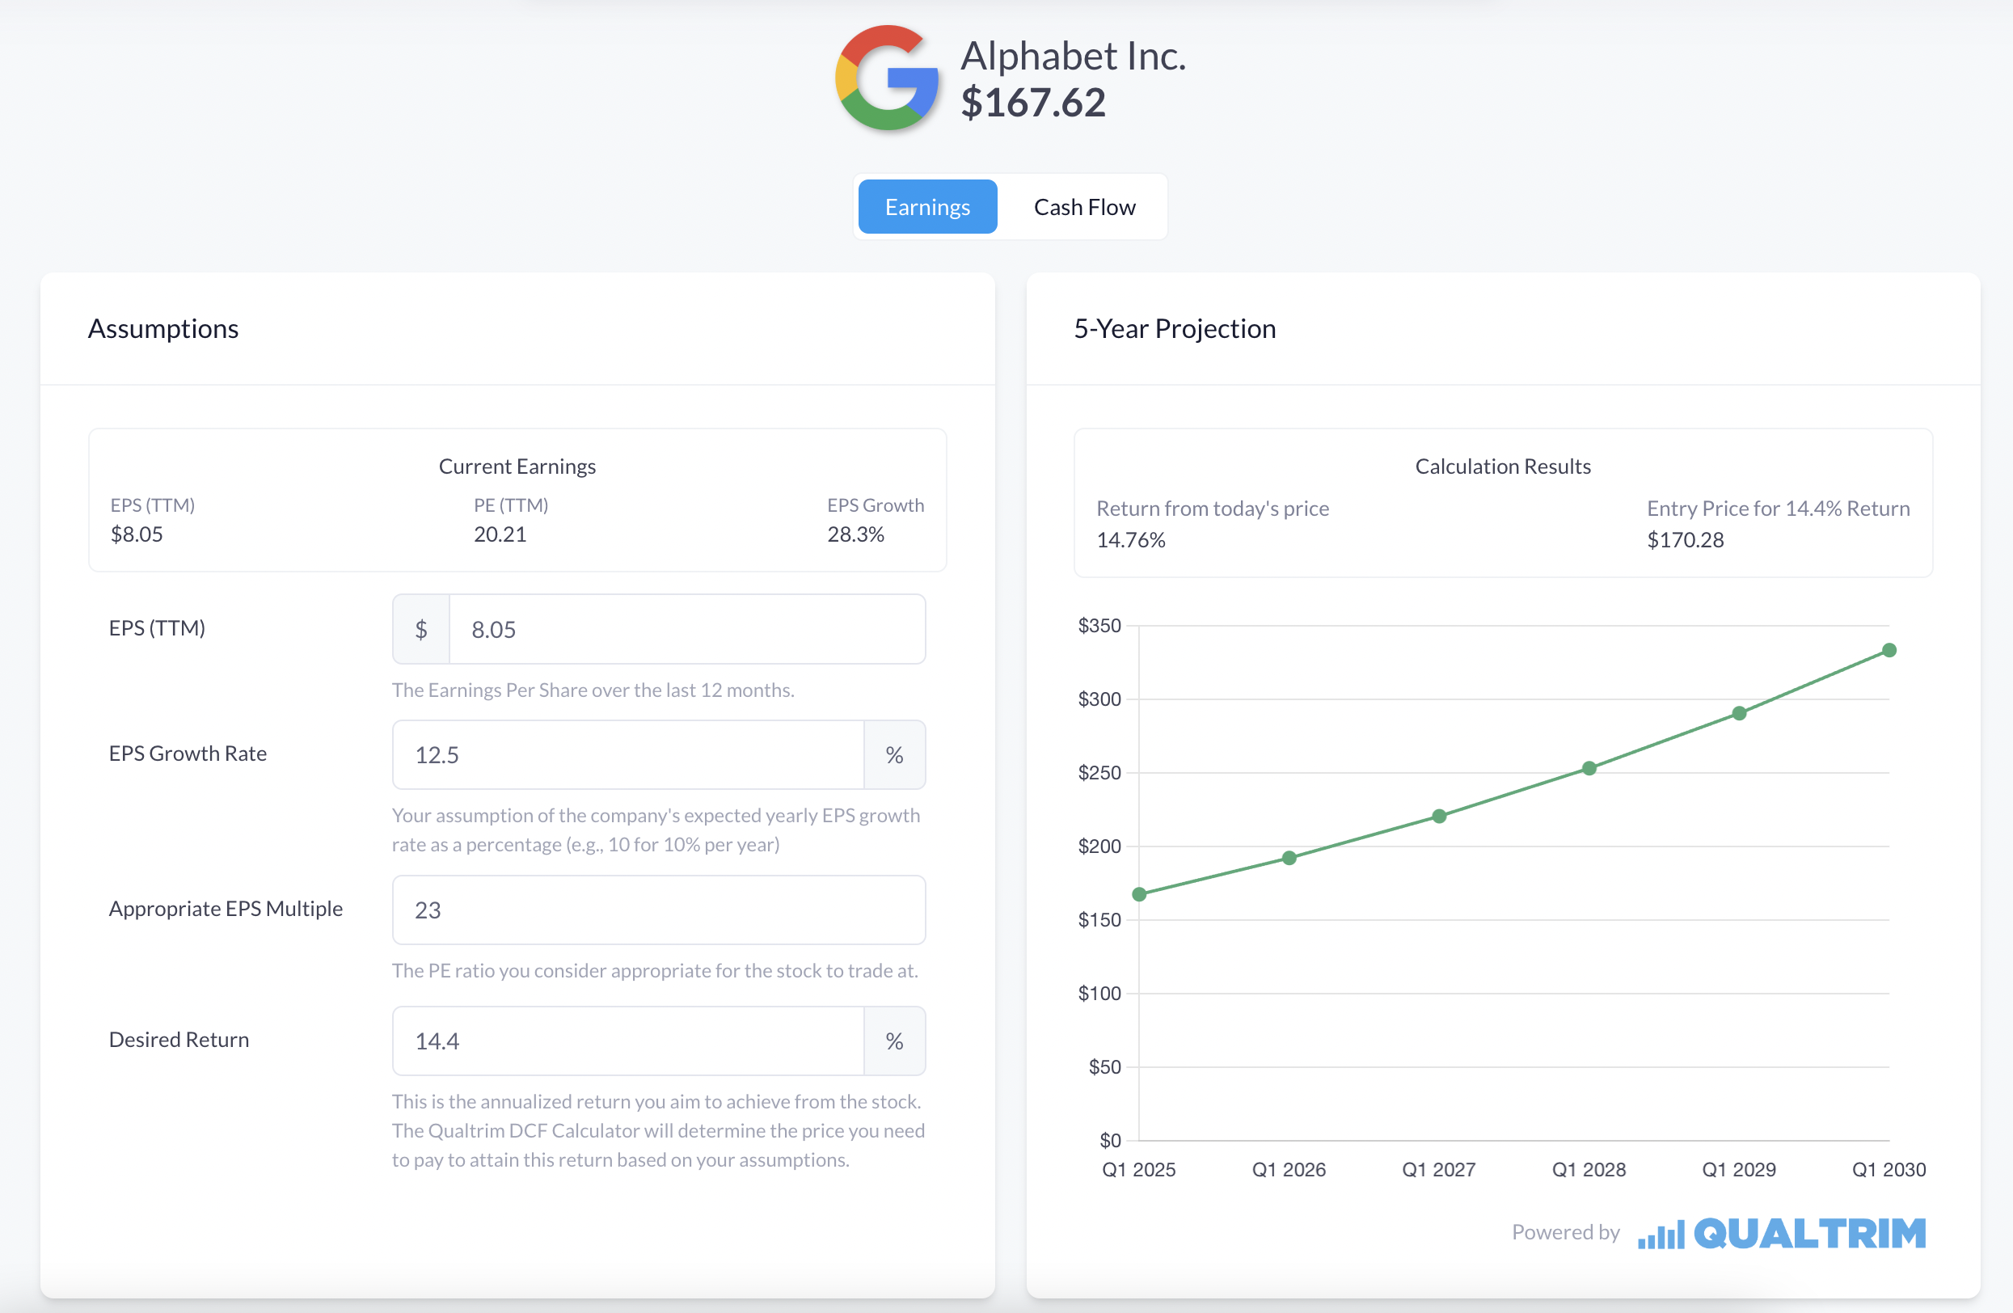Screen dimensions: 2013x1313
Task: Switch to the Earnings tab
Action: tap(927, 207)
